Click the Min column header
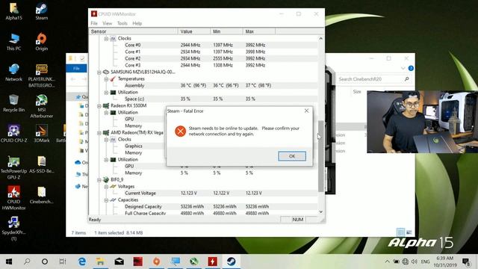This screenshot has height=269, width=478. tap(226, 31)
